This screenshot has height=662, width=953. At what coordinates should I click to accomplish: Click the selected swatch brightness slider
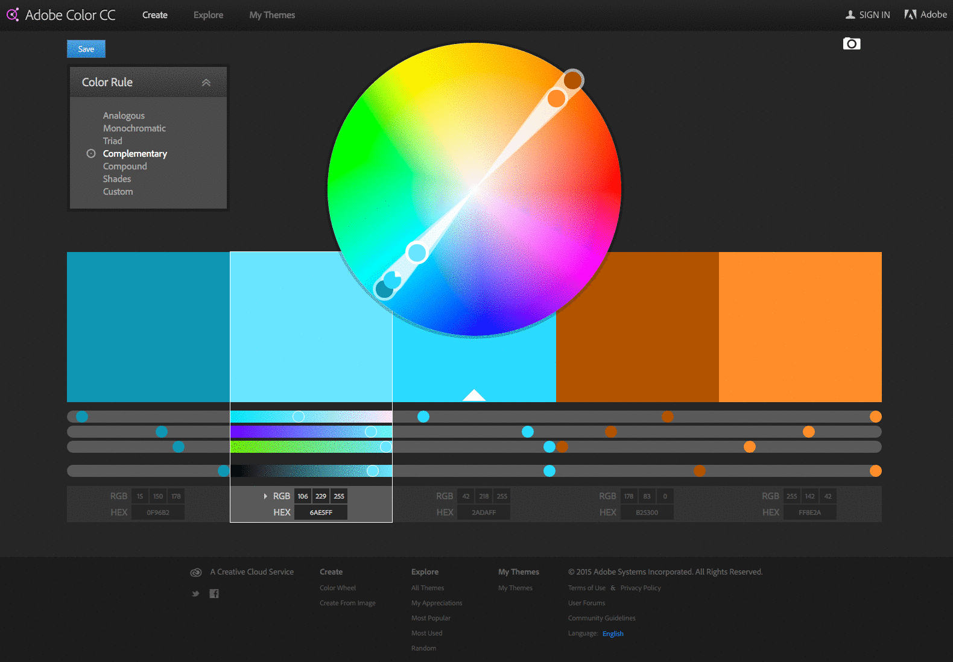pyautogui.click(x=311, y=471)
